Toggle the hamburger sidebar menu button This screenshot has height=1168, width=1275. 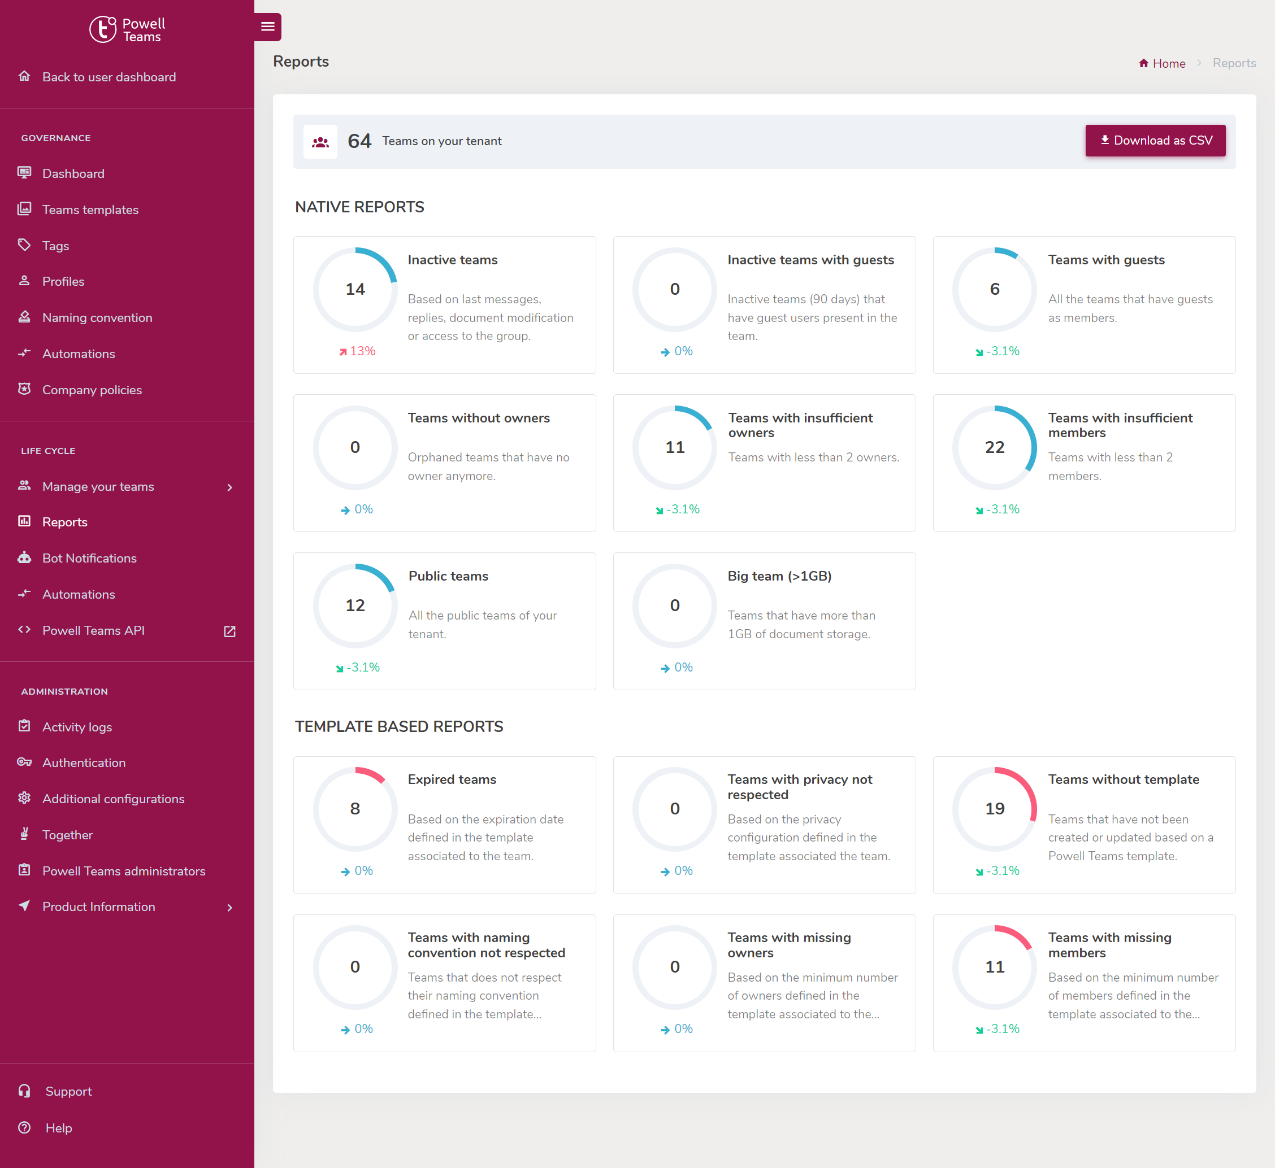pyautogui.click(x=267, y=27)
